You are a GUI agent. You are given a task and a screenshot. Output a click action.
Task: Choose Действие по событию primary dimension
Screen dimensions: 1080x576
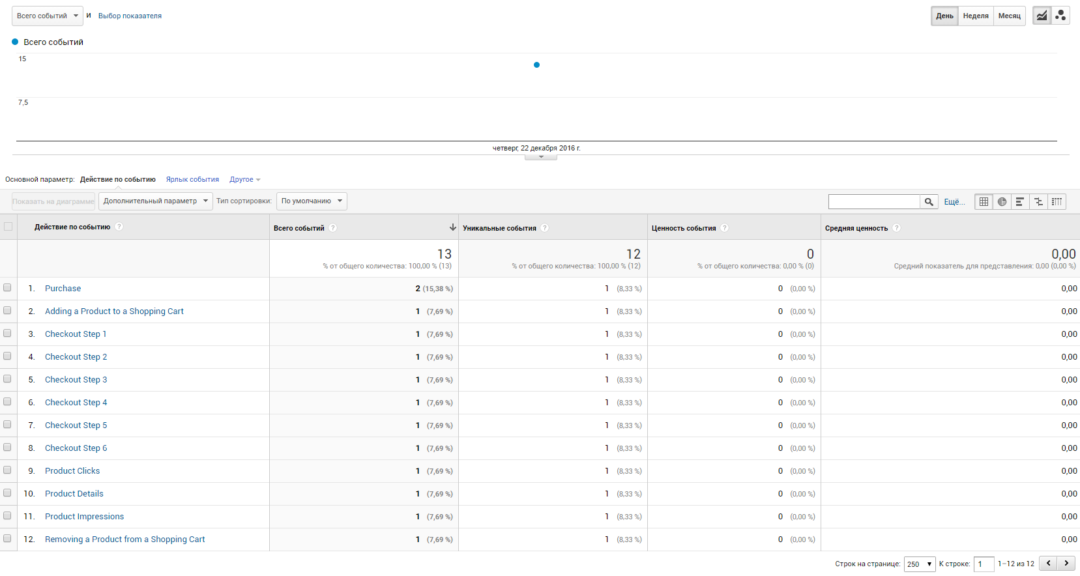(x=118, y=179)
